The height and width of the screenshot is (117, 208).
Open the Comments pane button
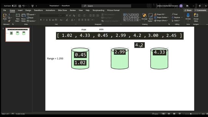tap(201, 10)
